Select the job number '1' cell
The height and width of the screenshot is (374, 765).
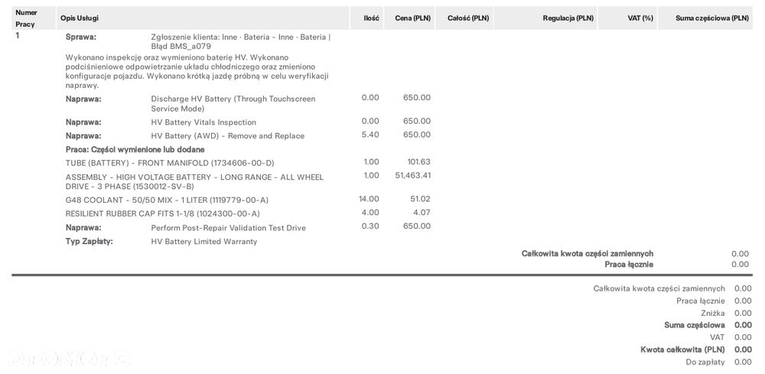(x=18, y=36)
